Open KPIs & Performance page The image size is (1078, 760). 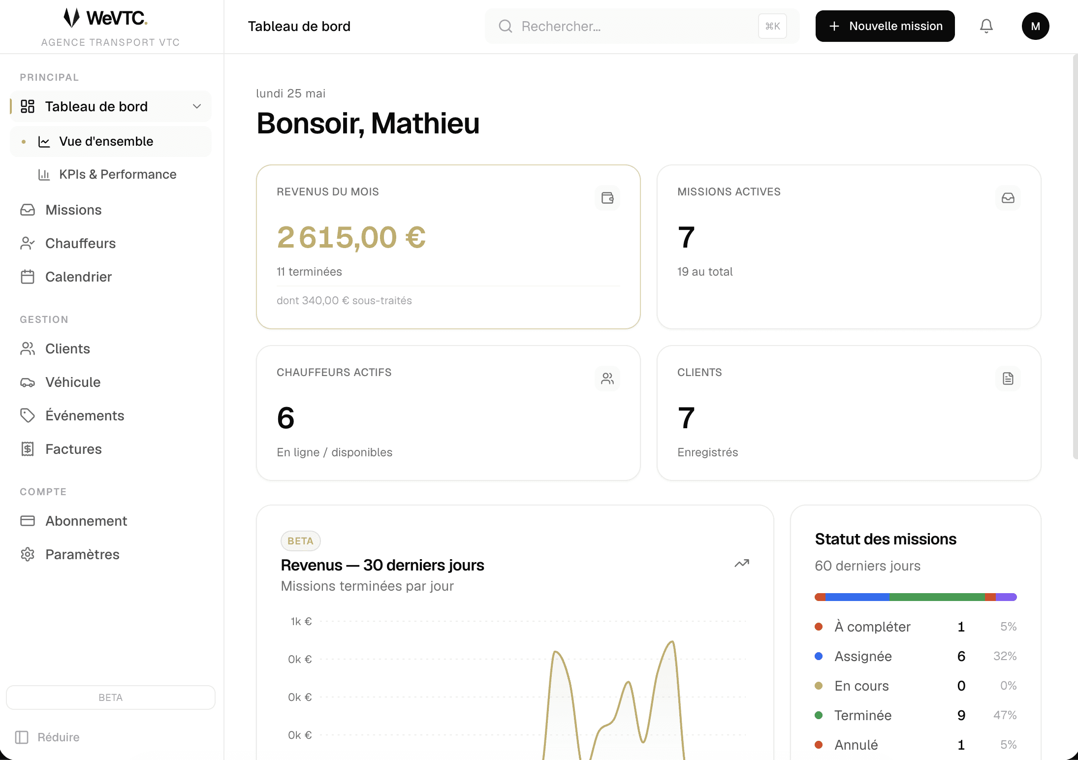point(111,175)
